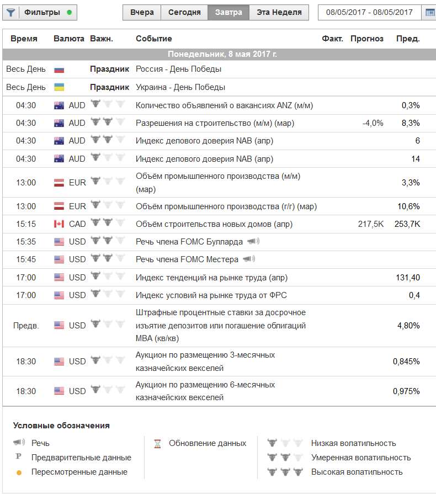Screen dimensions: 436x494
Task: Click previous value 0,975%
Action: coord(406,391)
